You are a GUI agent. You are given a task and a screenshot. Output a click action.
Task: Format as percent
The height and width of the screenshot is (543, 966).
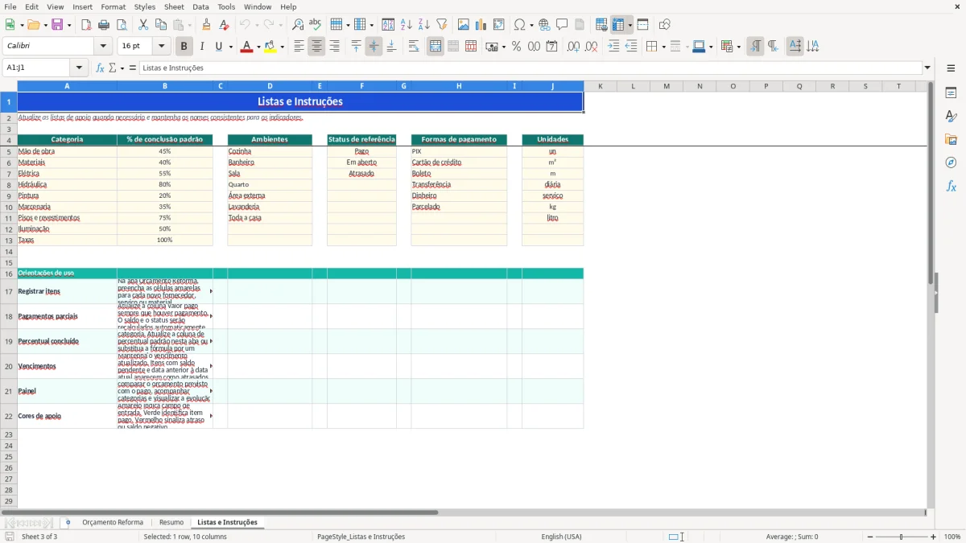pyautogui.click(x=516, y=47)
